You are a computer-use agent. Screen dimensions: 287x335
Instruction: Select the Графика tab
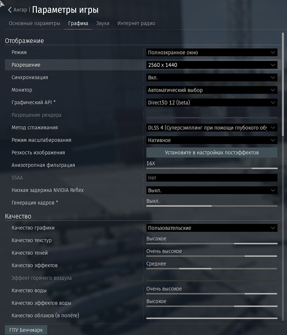click(78, 23)
